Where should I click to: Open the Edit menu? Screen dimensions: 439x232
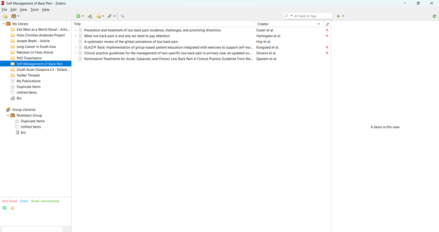click(14, 10)
